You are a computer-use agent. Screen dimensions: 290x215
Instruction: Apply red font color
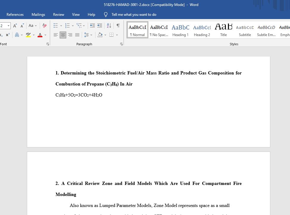40,35
